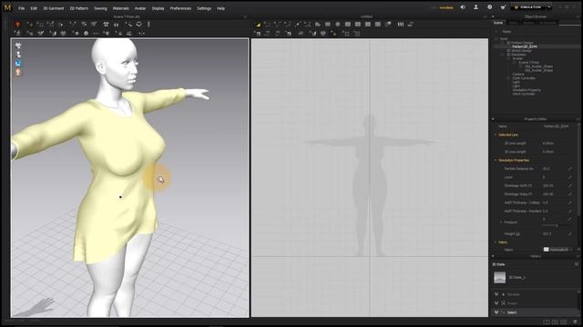This screenshot has width=583, height=327.
Task: Select Simulation Property in the scene tree
Action: coord(527,90)
